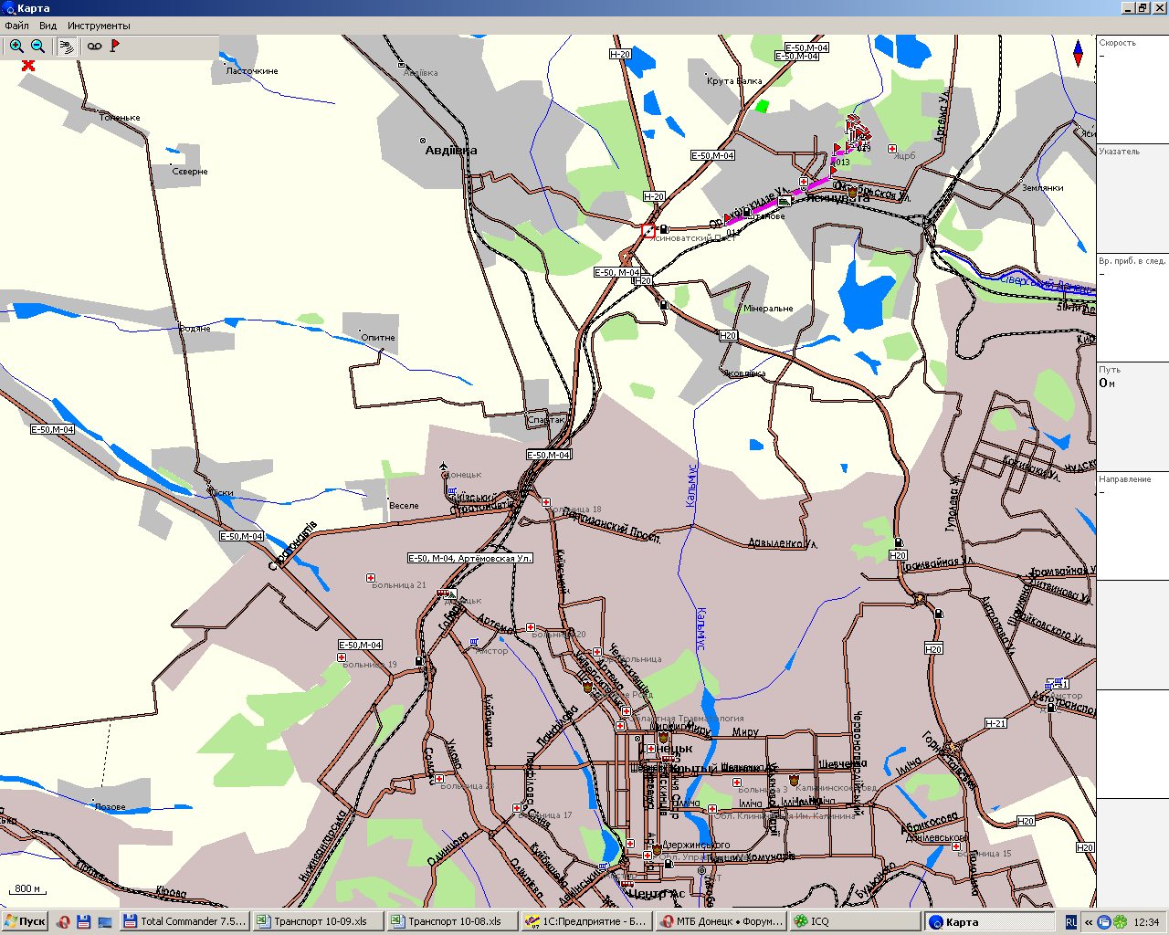
Task: Open the Инструменты menu
Action: click(99, 26)
